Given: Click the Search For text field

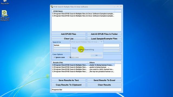Looking at the screenshot, I should coord(86,45).
